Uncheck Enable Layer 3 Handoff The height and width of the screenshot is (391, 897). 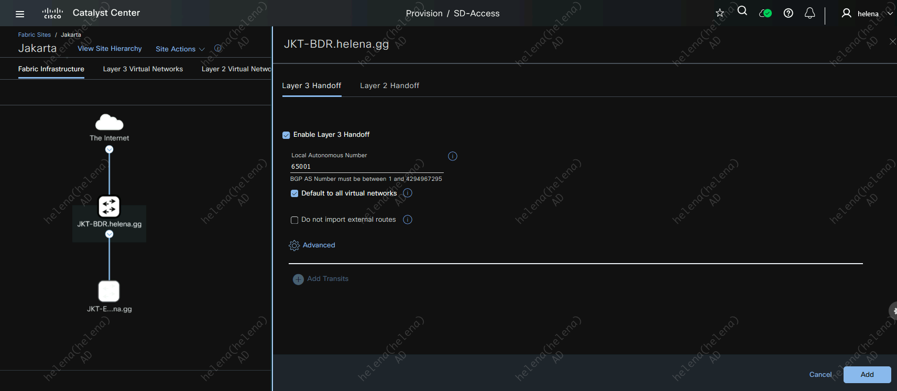point(286,135)
